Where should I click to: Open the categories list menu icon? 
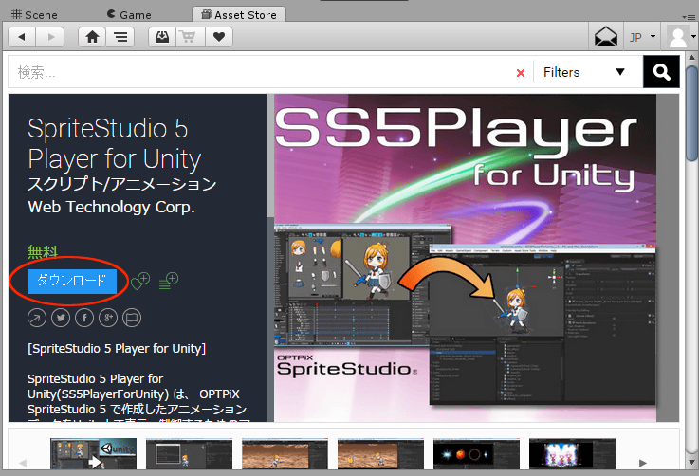(x=120, y=37)
